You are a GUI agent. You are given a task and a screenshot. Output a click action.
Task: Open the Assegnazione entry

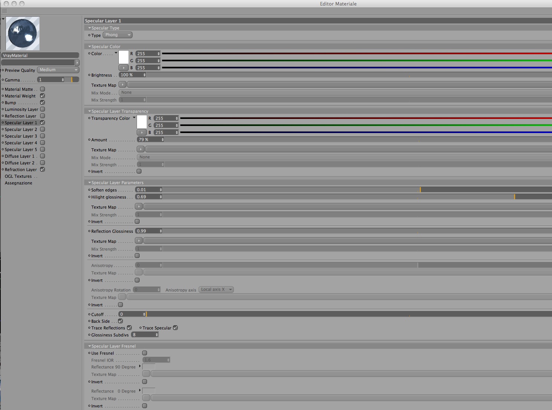19,183
